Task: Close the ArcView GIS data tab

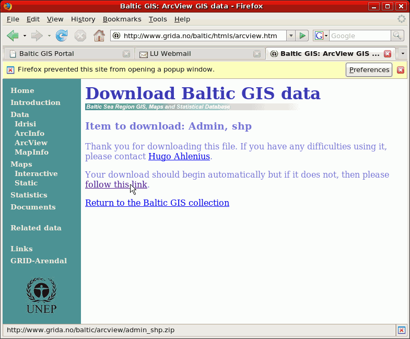Action: [x=388, y=54]
